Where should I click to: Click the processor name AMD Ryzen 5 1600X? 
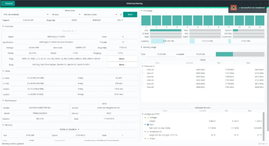pyautogui.click(x=56, y=37)
